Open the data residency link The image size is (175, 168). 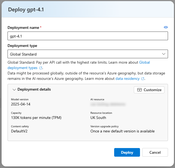[x=127, y=78]
